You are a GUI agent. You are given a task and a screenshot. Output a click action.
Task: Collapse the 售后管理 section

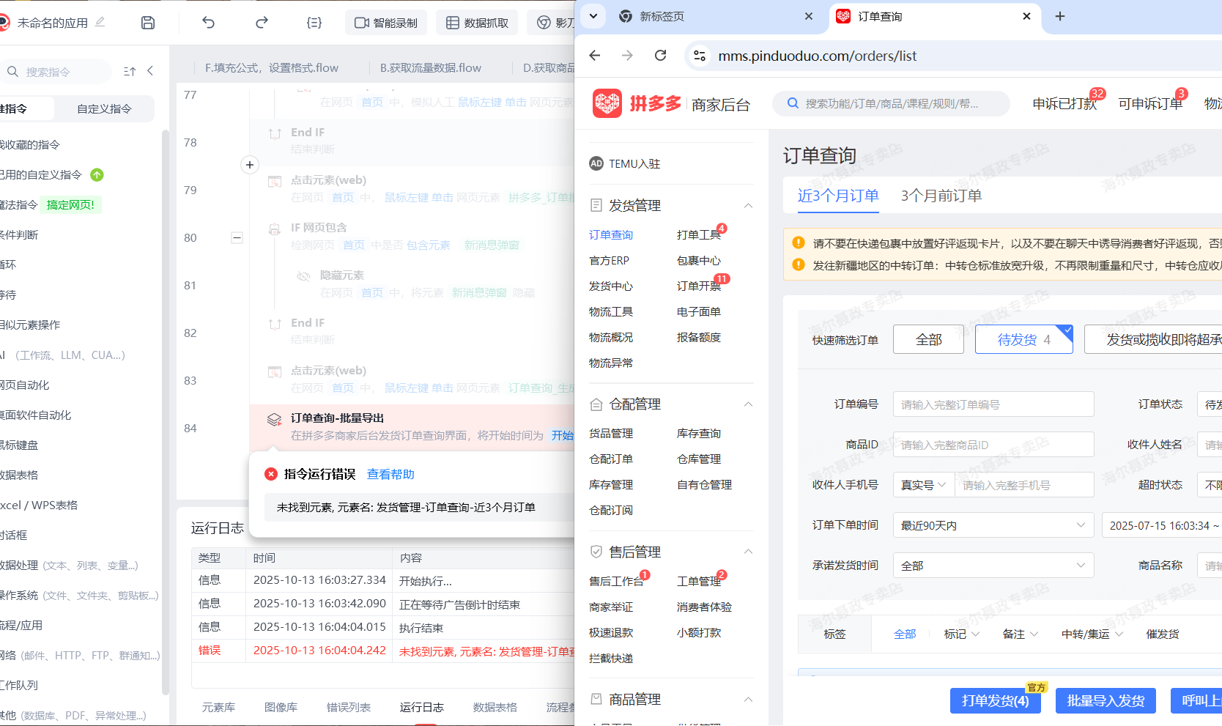click(748, 552)
